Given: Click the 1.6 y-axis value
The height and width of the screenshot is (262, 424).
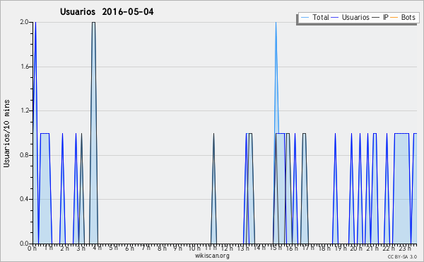Looking at the screenshot, I should point(24,67).
